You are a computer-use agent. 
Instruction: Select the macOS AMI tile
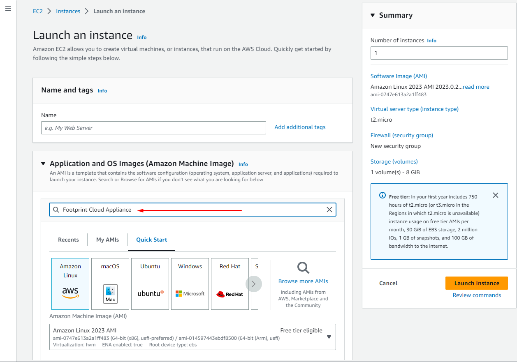pyautogui.click(x=110, y=284)
